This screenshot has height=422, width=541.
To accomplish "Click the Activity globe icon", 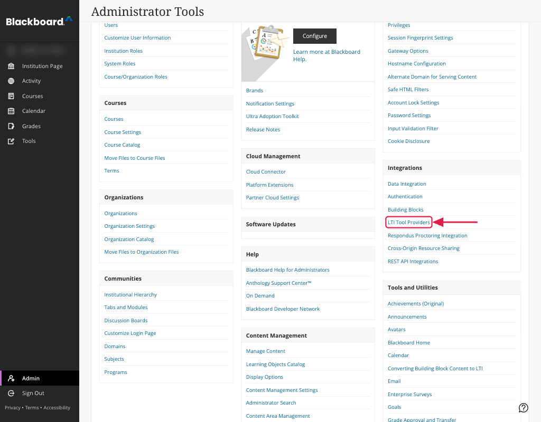I will click(11, 81).
